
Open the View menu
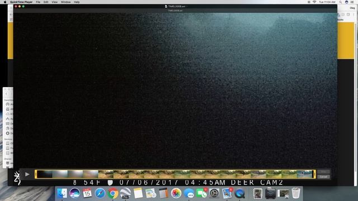[x=54, y=2]
